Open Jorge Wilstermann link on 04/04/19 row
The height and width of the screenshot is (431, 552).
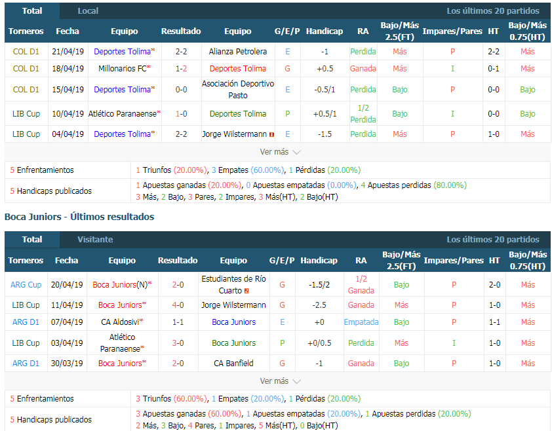(x=234, y=134)
